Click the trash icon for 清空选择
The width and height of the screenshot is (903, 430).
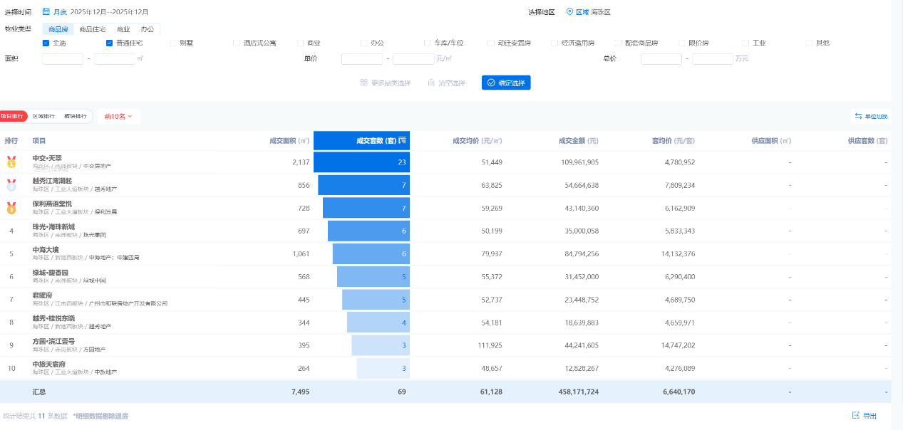pos(431,83)
